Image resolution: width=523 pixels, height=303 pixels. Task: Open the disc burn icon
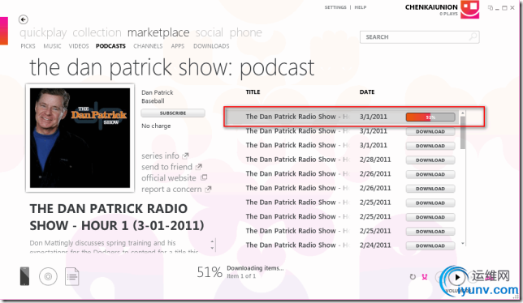click(48, 276)
